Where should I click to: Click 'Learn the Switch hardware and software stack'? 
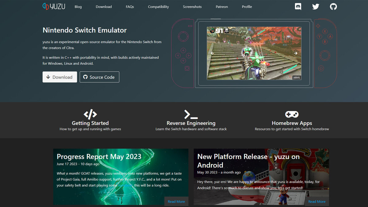click(191, 129)
